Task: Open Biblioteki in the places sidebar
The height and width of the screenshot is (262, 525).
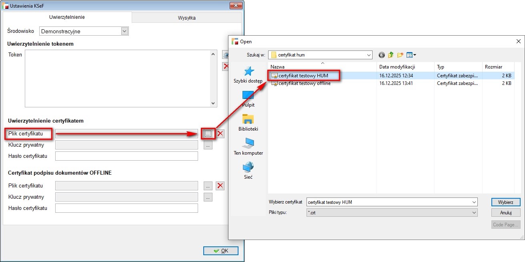Action: click(x=248, y=123)
